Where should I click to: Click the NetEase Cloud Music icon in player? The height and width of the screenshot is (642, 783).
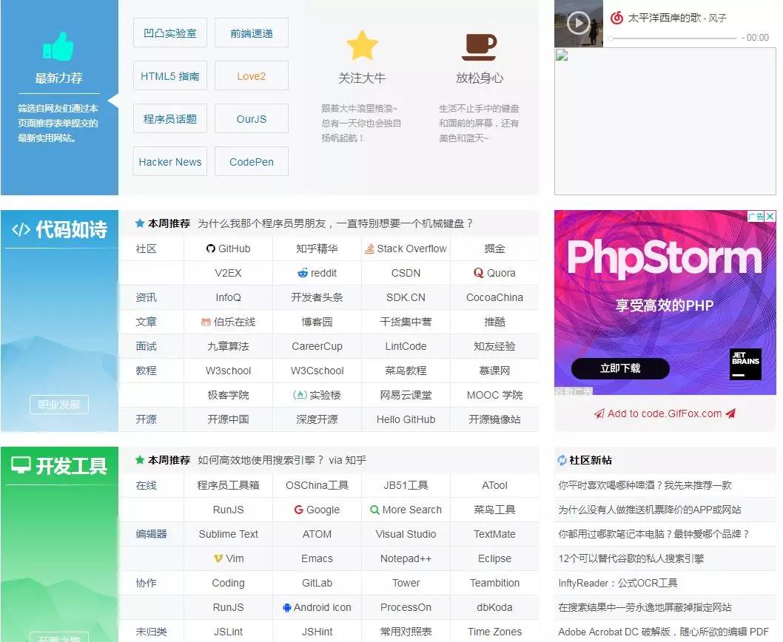point(617,16)
